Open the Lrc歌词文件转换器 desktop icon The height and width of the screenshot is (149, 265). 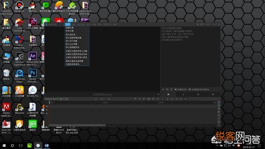[x=33, y=110]
